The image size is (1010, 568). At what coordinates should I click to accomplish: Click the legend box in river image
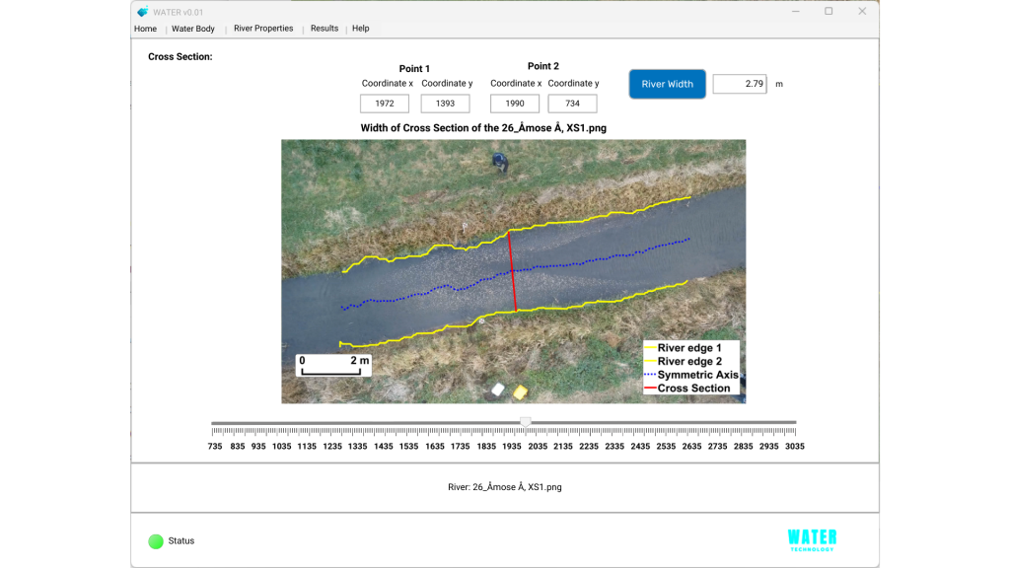tap(690, 368)
